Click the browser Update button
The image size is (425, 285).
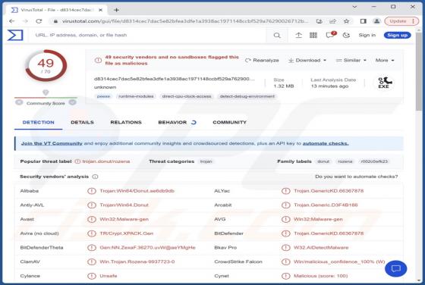(x=401, y=21)
